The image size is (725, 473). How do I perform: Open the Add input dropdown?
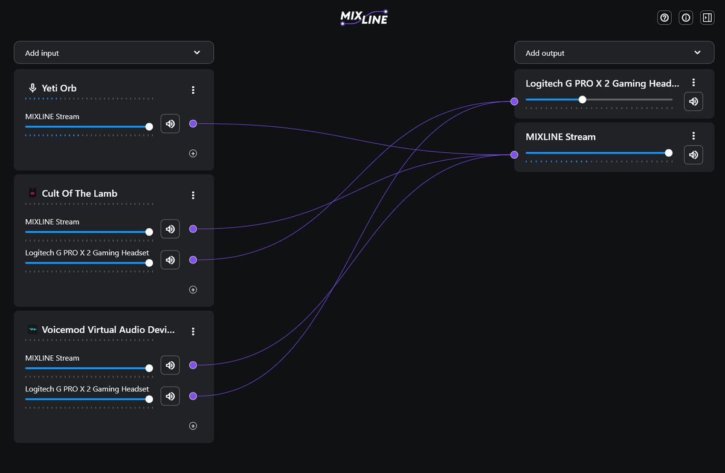click(114, 53)
